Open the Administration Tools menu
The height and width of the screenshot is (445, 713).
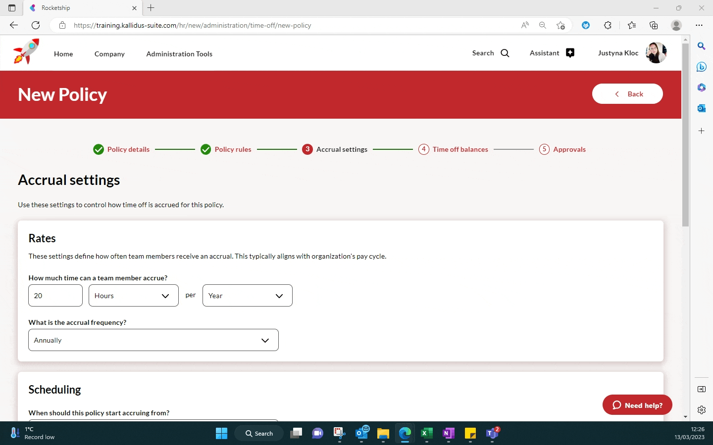(179, 54)
